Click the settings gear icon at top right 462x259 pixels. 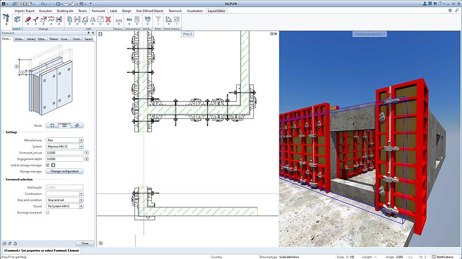pos(450,11)
